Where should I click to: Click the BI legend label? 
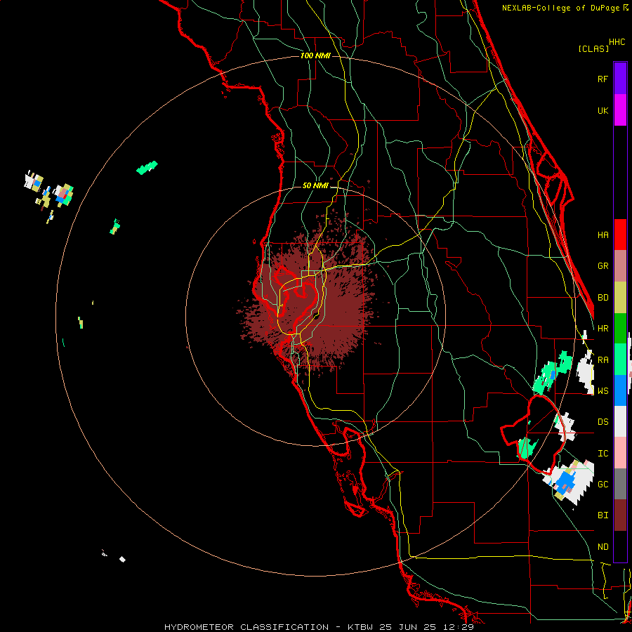click(x=603, y=515)
